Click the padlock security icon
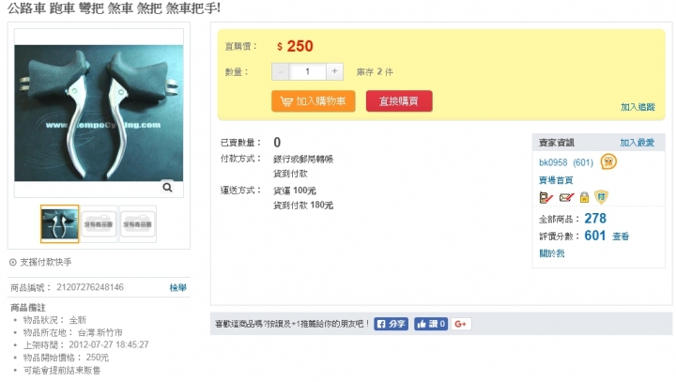The width and height of the screenshot is (676, 382). click(584, 197)
